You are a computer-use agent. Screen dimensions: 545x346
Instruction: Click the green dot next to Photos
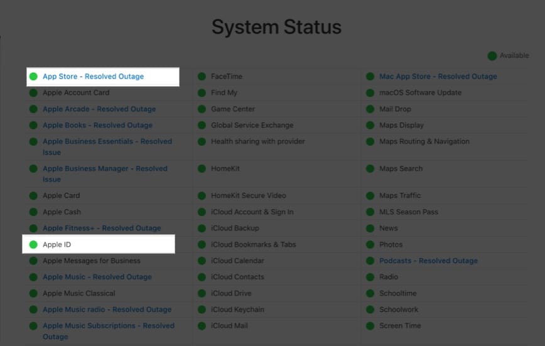pos(370,244)
